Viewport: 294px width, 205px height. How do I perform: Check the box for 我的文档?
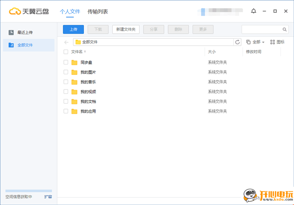tap(66, 101)
